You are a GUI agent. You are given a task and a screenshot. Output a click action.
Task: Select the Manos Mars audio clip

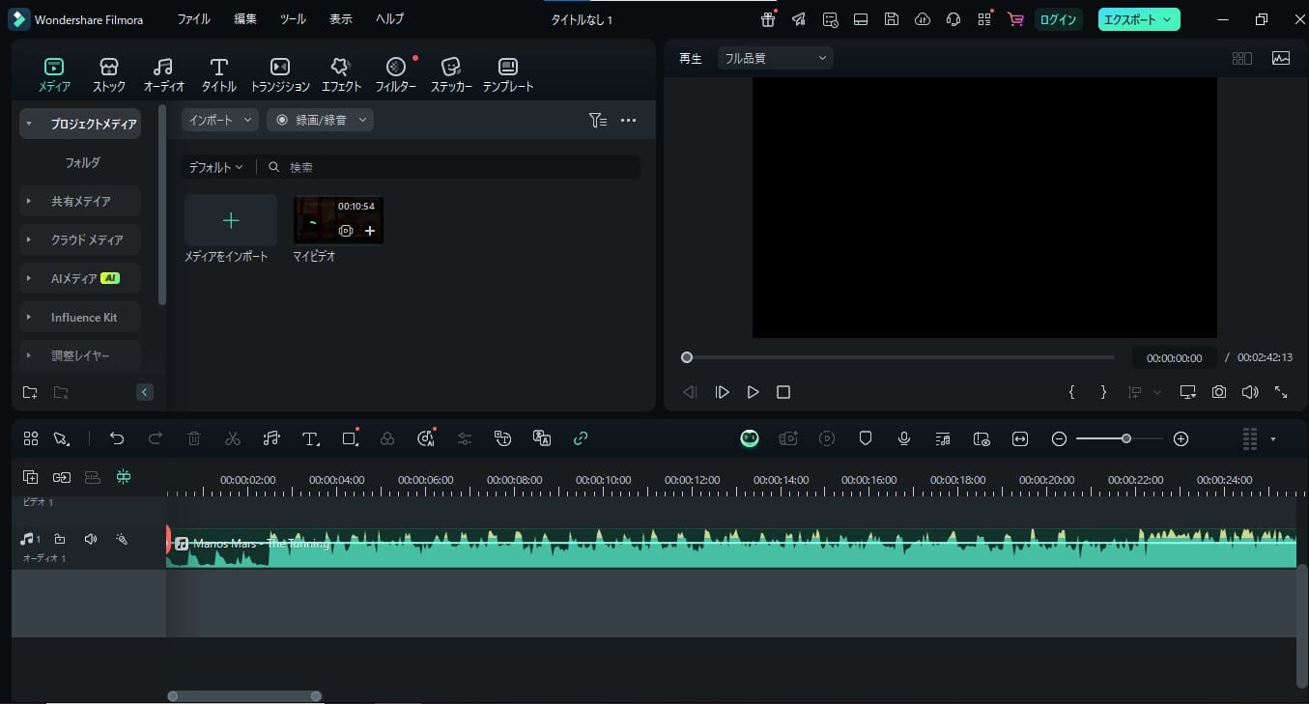pyautogui.click(x=731, y=549)
